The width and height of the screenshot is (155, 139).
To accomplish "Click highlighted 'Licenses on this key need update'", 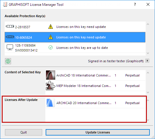I will [81, 37].
